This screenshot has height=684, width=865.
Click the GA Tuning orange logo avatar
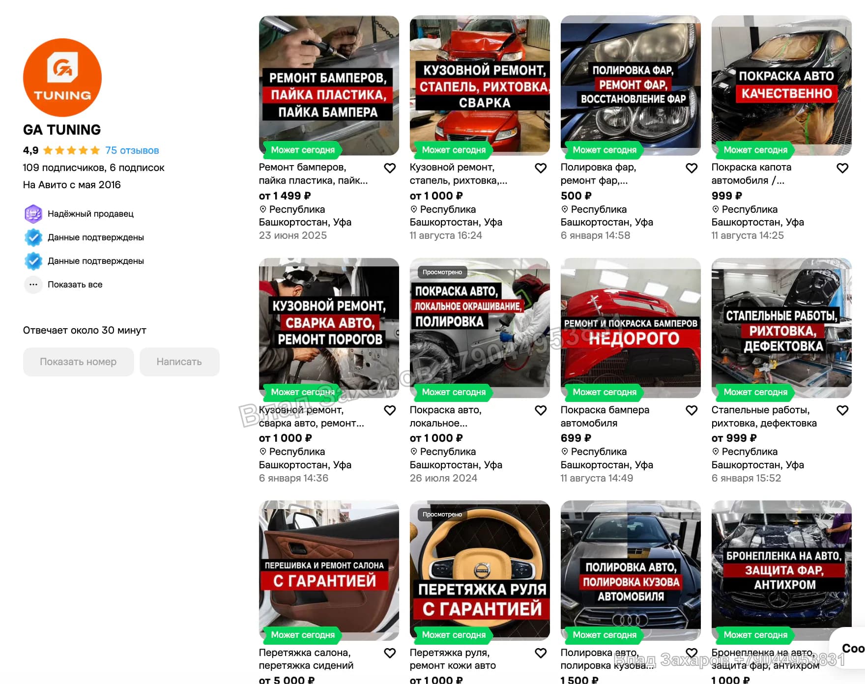click(62, 78)
